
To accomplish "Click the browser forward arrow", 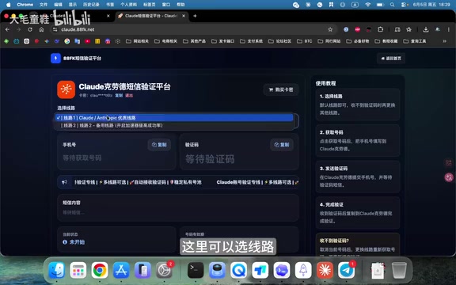I will pyautogui.click(x=19, y=29).
